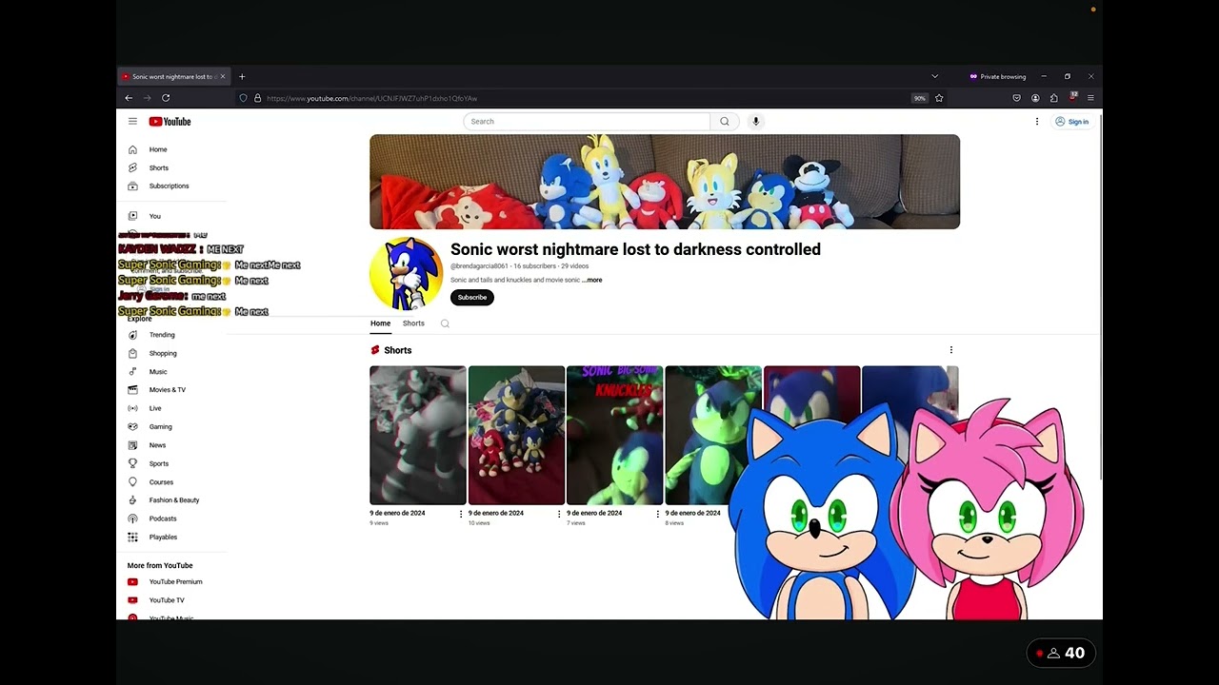Open the extensions icon
This screenshot has width=1219, height=685.
[x=1054, y=98]
